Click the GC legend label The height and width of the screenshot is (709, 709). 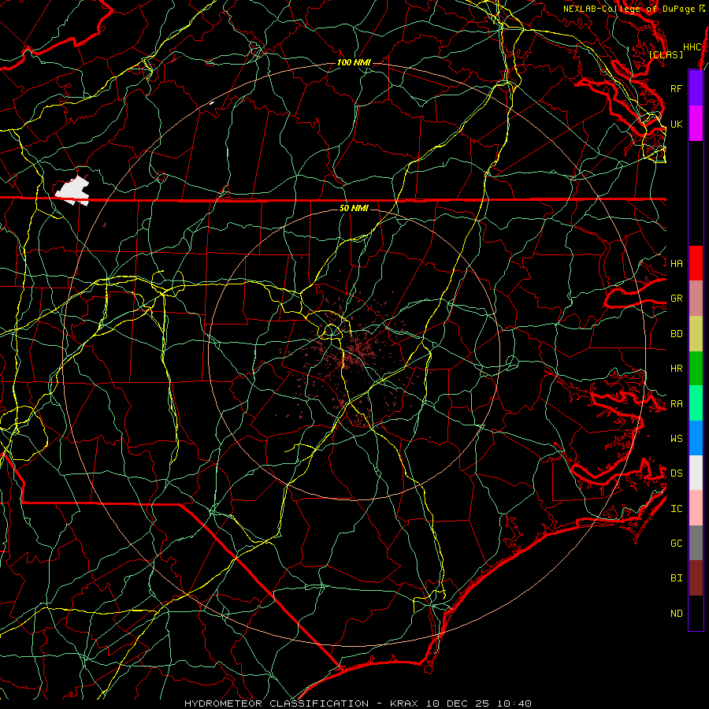click(x=677, y=543)
